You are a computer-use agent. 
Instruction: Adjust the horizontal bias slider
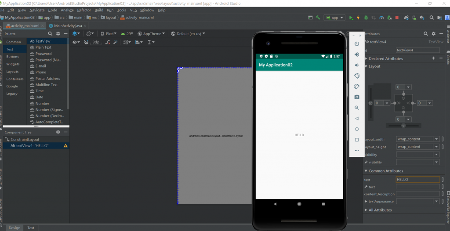click(x=403, y=126)
